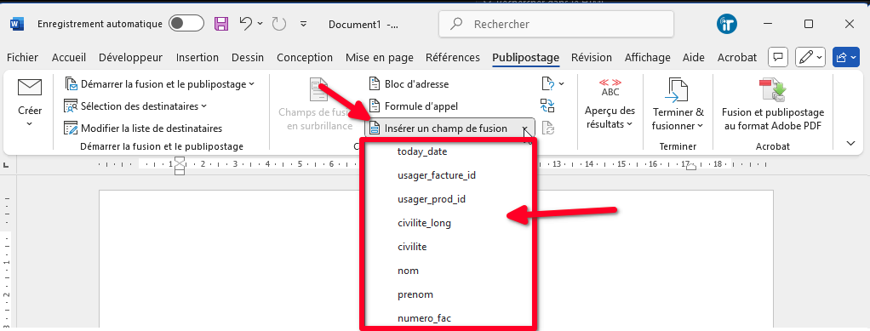Collapse the ribbon with chevron arrow
This screenshot has width=870, height=331.
pos(850,144)
